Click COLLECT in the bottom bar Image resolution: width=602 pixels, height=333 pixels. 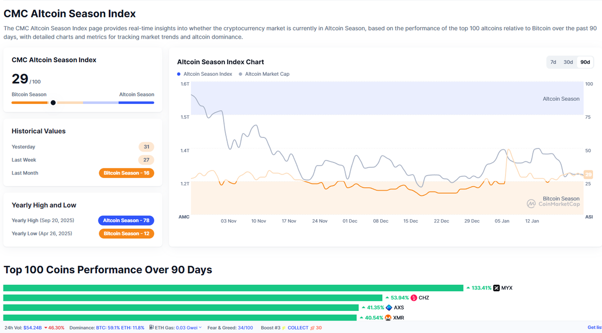coord(298,327)
